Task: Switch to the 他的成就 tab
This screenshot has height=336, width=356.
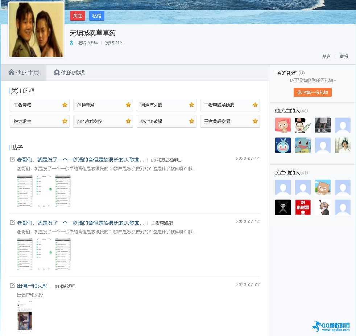Action: pos(69,73)
